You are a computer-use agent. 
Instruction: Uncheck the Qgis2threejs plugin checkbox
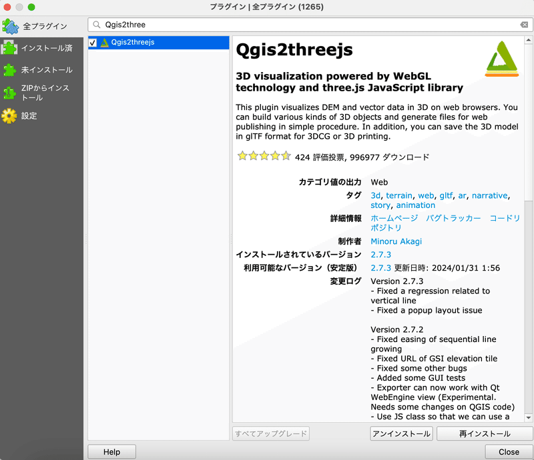pos(93,42)
